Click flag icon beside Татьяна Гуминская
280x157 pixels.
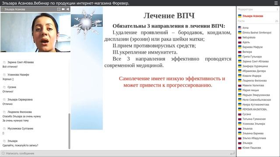[x=240, y=119]
